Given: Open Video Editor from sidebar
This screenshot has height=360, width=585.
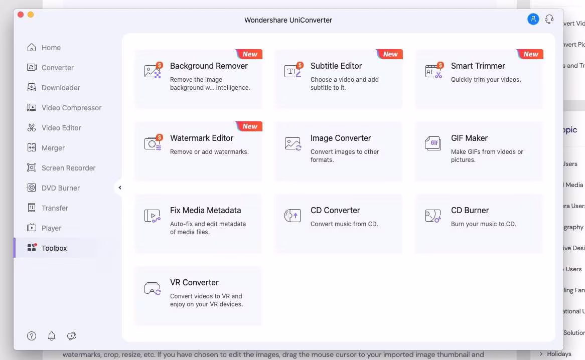Looking at the screenshot, I should coord(61,128).
